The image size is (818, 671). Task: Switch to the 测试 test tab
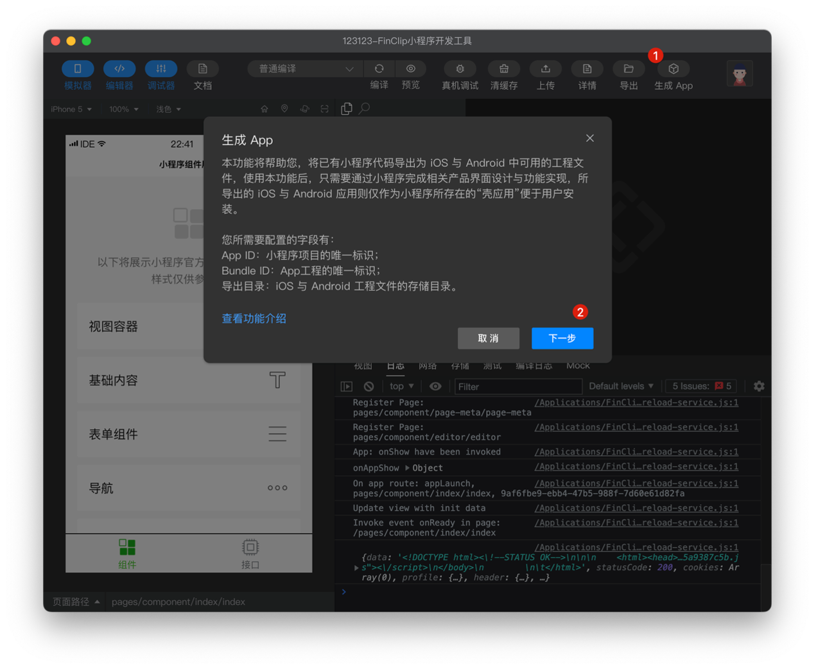coord(492,365)
